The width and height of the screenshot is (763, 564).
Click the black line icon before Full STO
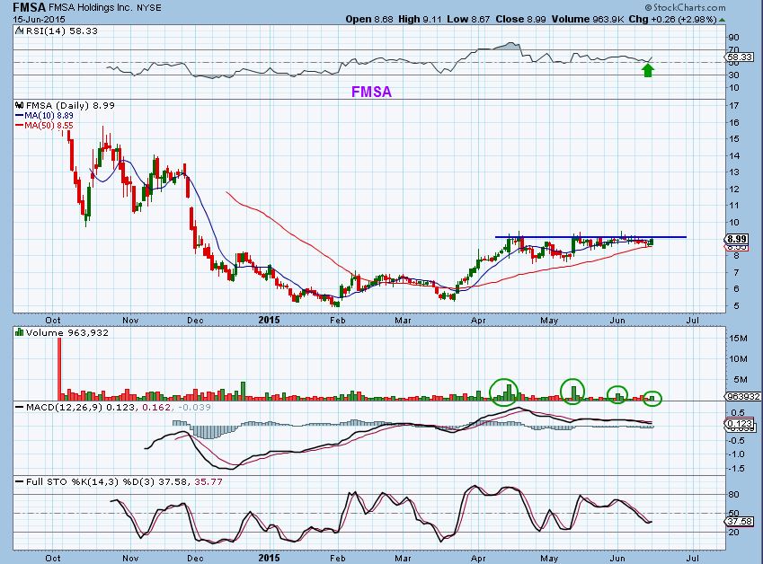(20, 482)
